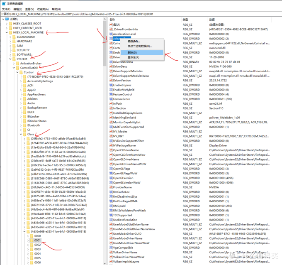282x265 pixels.
Task: Click the 0003 subkey folder icon
Action: point(32,249)
